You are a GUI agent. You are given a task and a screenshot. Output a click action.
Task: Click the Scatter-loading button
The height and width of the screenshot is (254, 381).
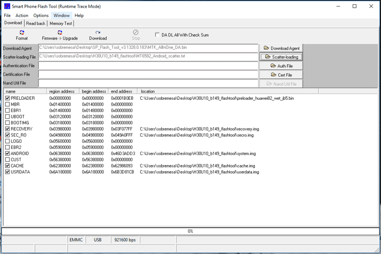click(x=282, y=57)
